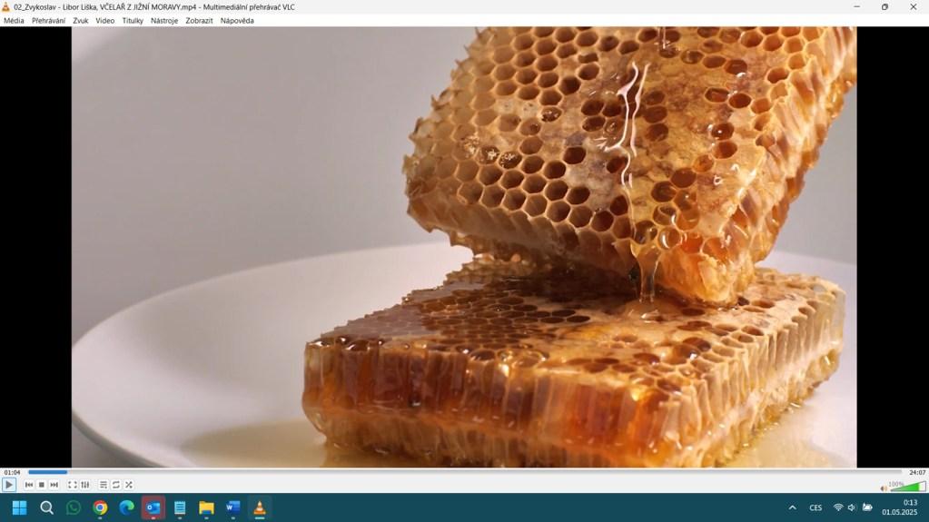The height and width of the screenshot is (522, 929).
Task: Open the Titulky menu
Action: click(133, 20)
